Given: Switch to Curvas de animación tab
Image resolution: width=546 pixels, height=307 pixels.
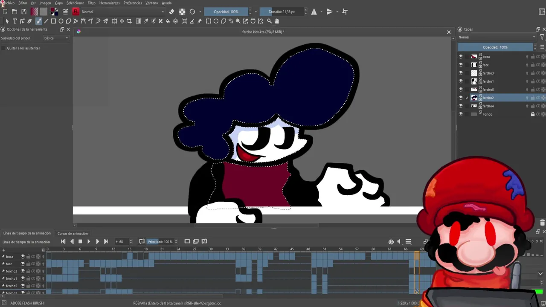Looking at the screenshot, I should coord(73,233).
